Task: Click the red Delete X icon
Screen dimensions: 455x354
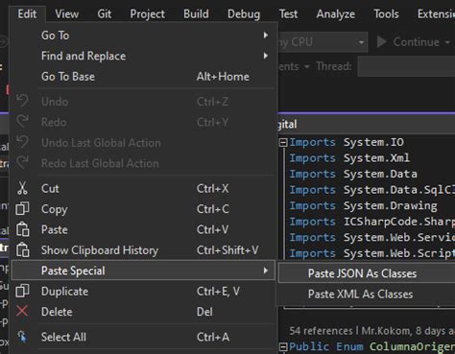Action: [22, 311]
